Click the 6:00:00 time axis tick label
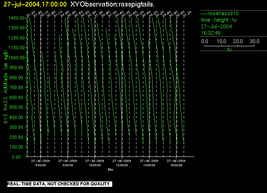Screen dimensions: 267x193 click(41, 165)
